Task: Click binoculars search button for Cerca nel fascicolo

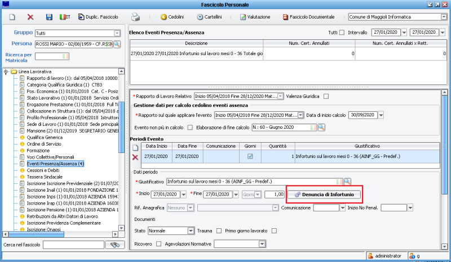Action: (117, 245)
